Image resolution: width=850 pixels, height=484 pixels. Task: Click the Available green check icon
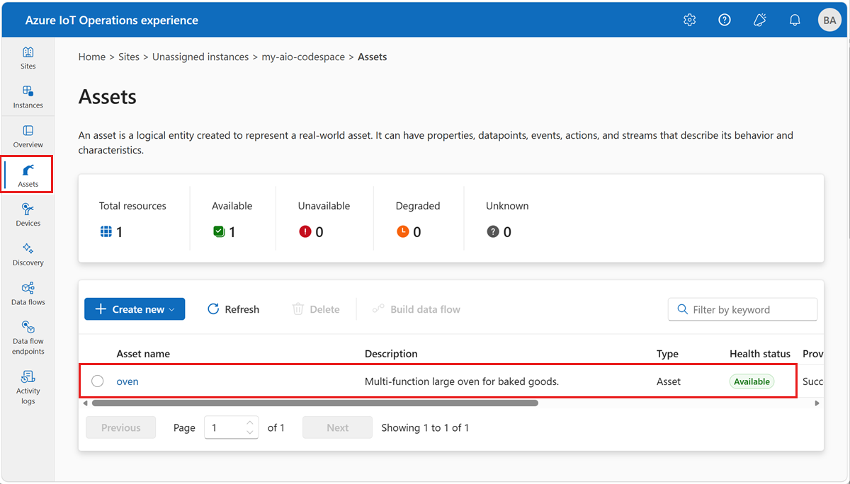(x=219, y=231)
